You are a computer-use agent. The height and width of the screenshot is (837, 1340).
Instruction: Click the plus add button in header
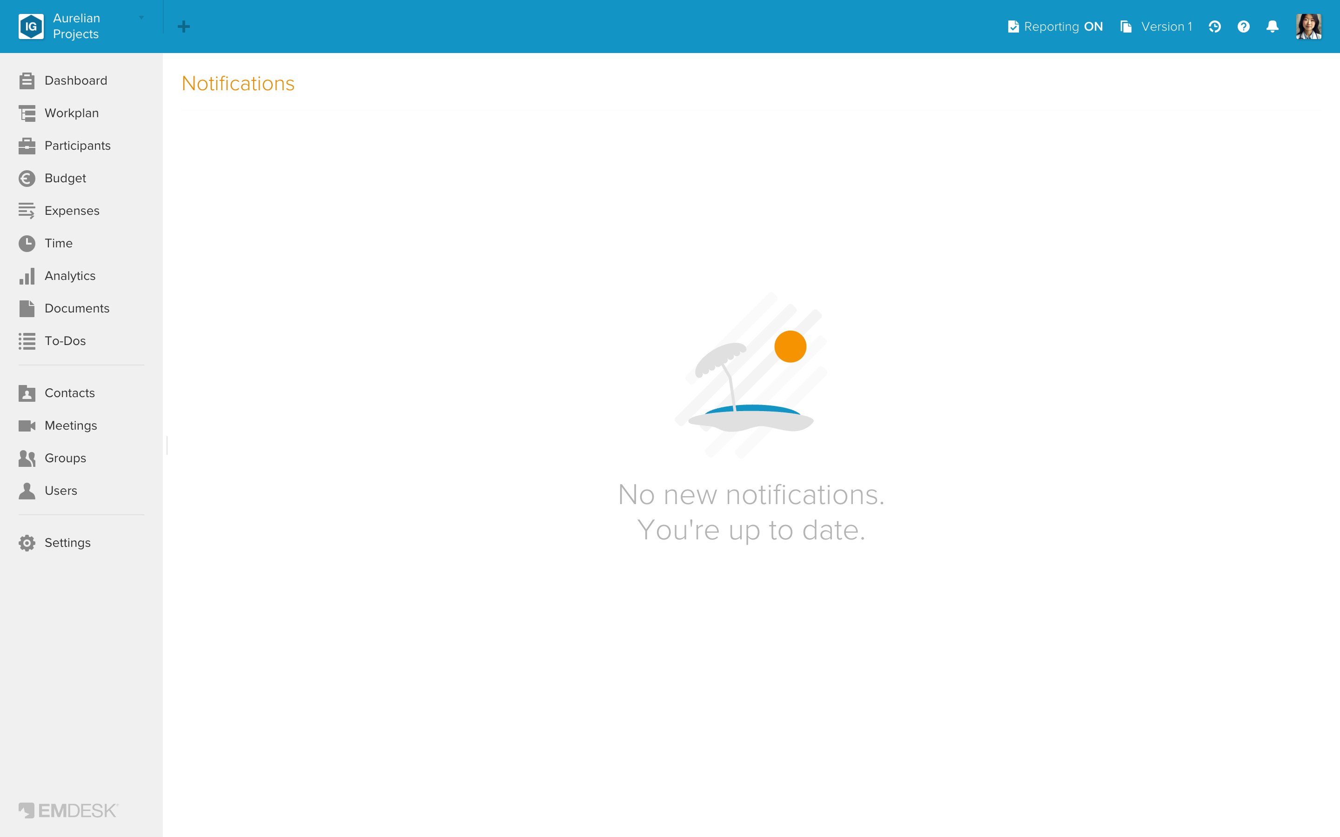click(184, 27)
